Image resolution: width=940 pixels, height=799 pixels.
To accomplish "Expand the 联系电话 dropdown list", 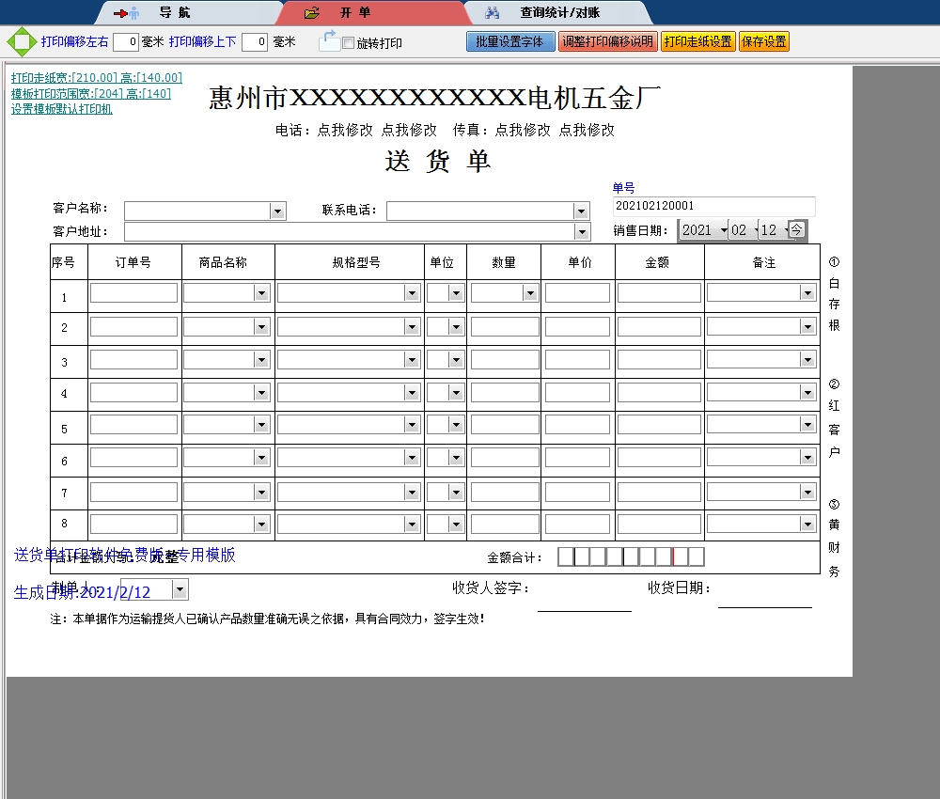I will [582, 211].
